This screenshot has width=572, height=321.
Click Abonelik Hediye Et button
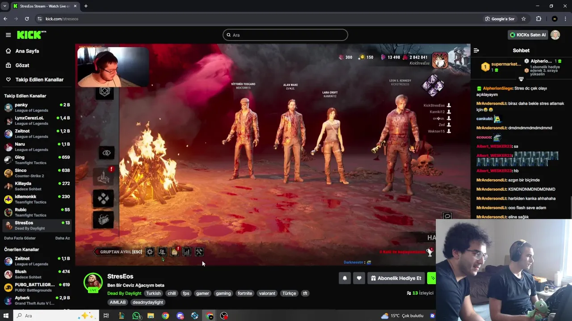(396, 278)
